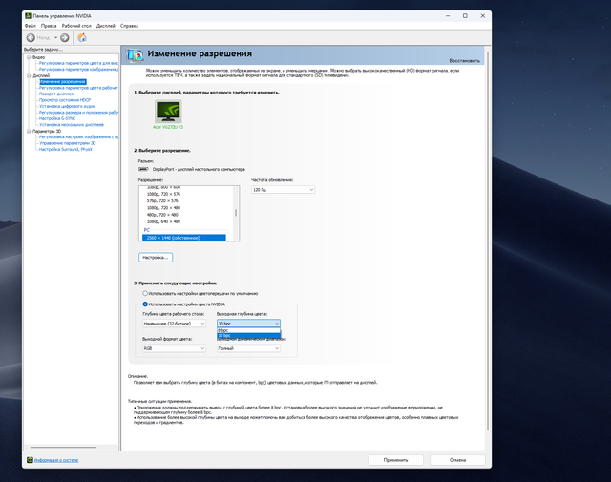Screen dimensions: 611x482
Task: Open Регулировка настроек изображения с просмотром
Action: [78, 137]
